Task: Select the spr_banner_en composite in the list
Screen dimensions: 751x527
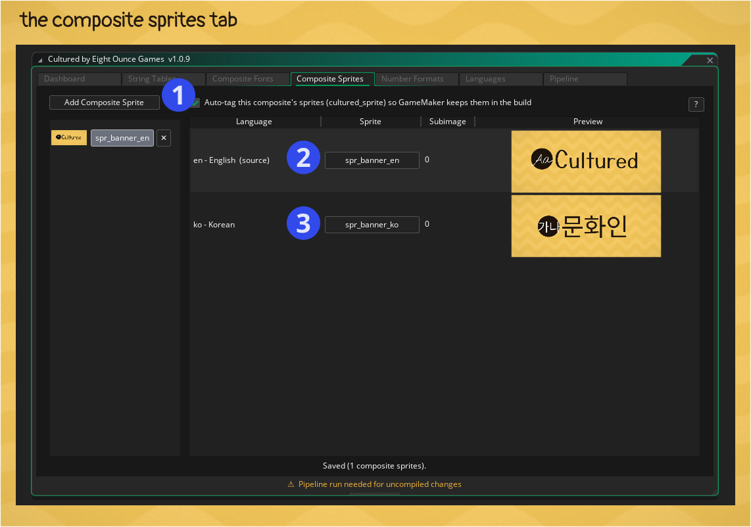Action: click(x=122, y=138)
